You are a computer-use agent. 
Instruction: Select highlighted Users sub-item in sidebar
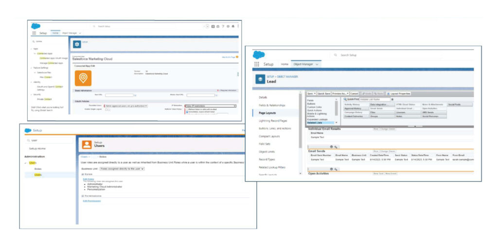38,175
